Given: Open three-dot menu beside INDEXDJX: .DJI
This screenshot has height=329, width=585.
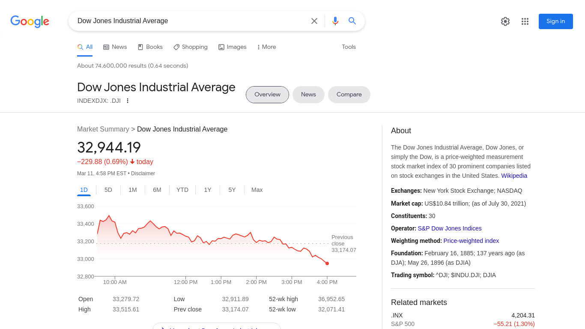Looking at the screenshot, I should [127, 101].
